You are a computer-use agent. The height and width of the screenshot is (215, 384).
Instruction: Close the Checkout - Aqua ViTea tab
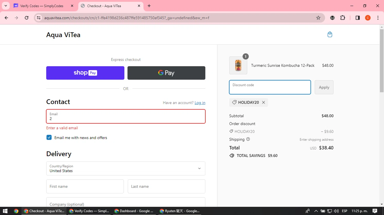(139, 6)
